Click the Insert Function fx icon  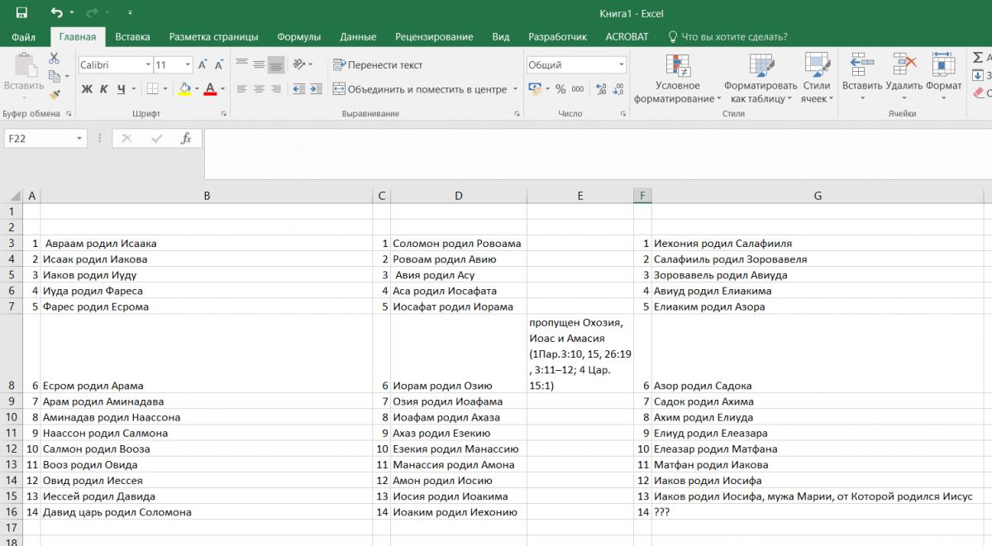186,139
